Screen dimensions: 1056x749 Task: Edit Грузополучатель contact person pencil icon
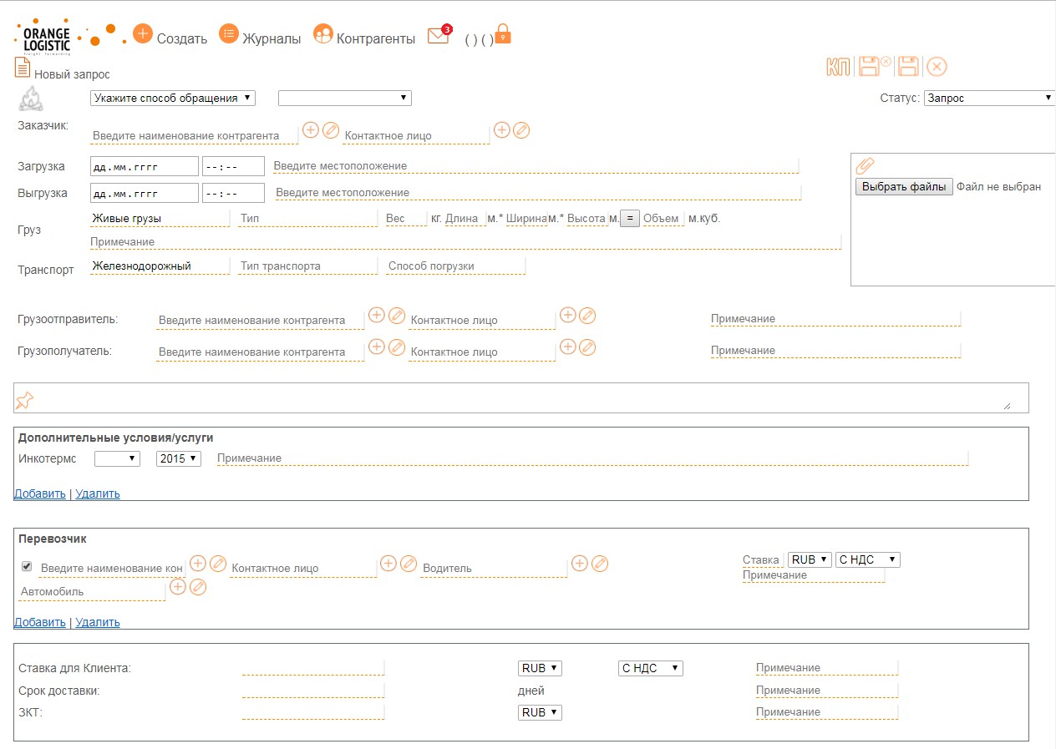click(x=587, y=347)
